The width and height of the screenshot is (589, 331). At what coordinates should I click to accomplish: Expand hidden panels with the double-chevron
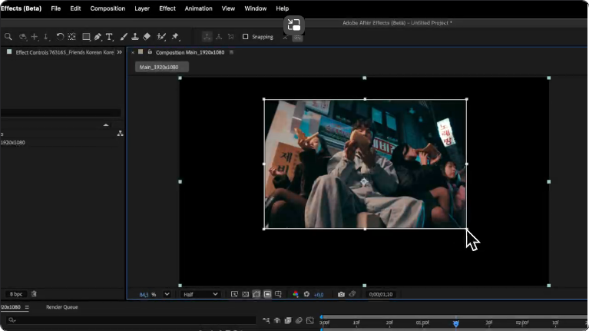[120, 52]
